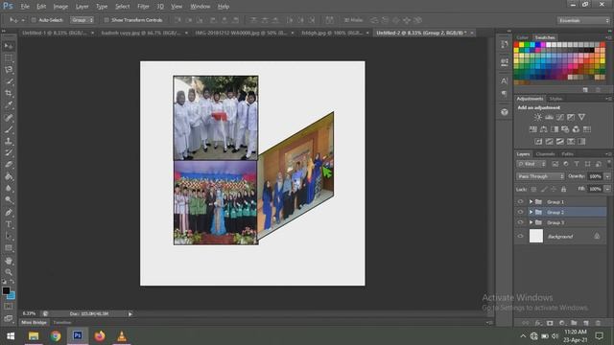Add a Curves adjustment
This screenshot has height=345, width=614.
click(x=560, y=117)
